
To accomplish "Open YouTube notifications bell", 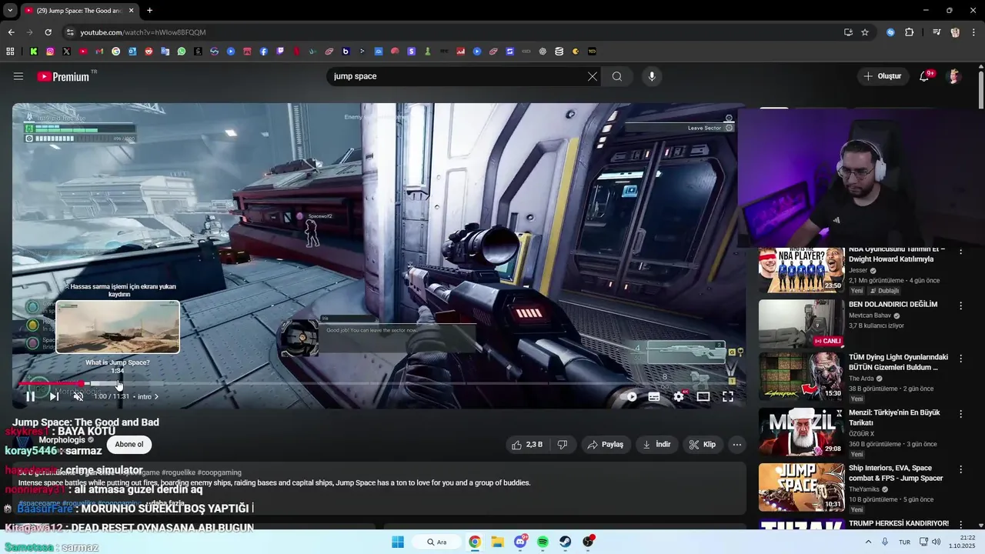I will coord(925,76).
